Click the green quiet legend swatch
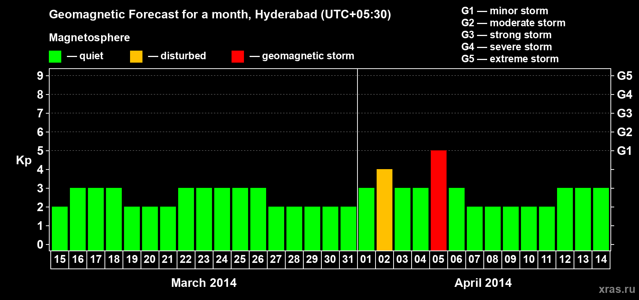Screen dimensions: 639x300 (x=55, y=57)
